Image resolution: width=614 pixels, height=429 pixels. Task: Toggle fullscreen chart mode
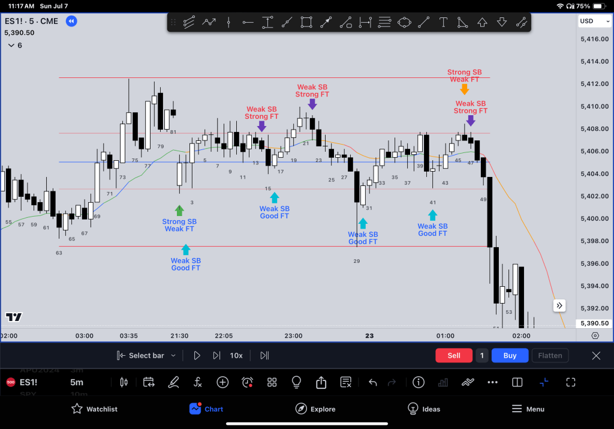(x=570, y=382)
